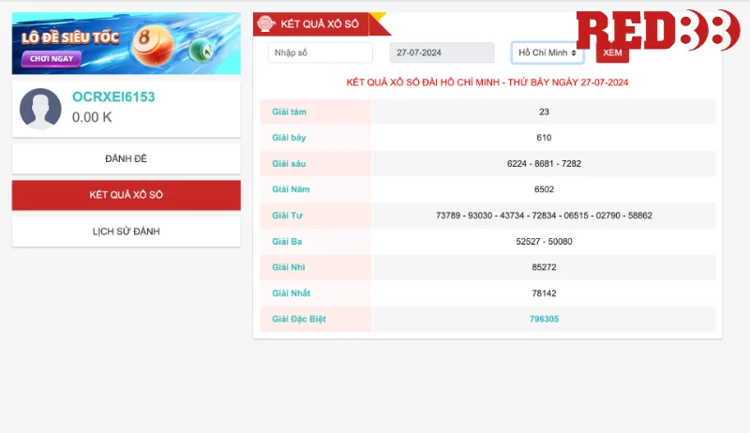Select the Giải Đặc Biệt row label
The image size is (750, 433).
click(299, 320)
